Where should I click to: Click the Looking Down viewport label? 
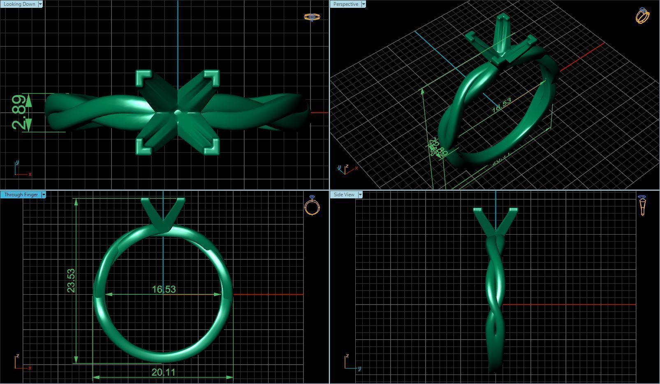pos(19,4)
